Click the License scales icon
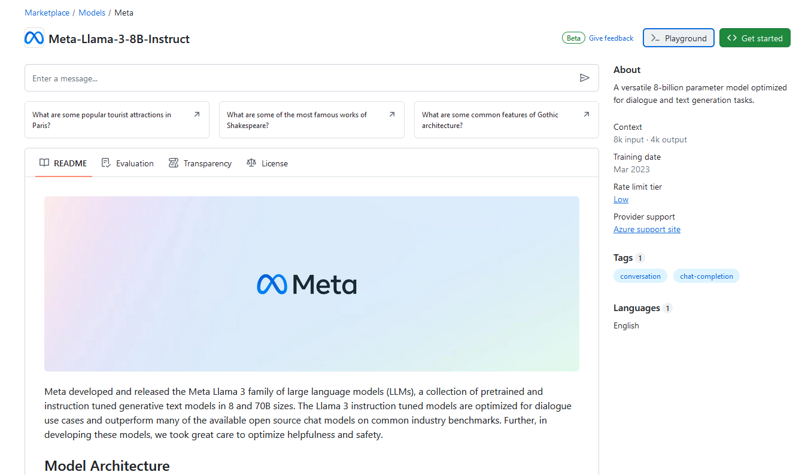 (251, 163)
